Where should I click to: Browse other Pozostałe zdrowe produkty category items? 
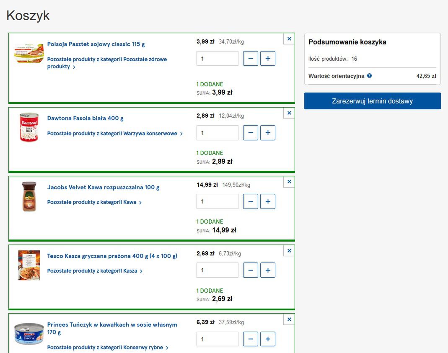pyautogui.click(x=107, y=63)
